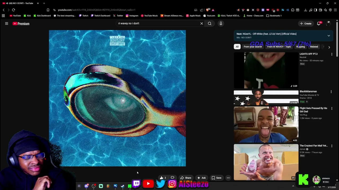
Task: Open The Craziest Fan Mail Yet title
Action: click(x=314, y=146)
